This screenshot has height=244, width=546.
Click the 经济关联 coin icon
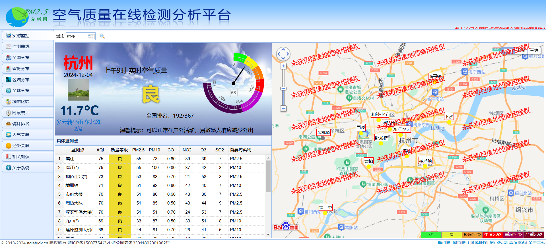click(x=9, y=146)
